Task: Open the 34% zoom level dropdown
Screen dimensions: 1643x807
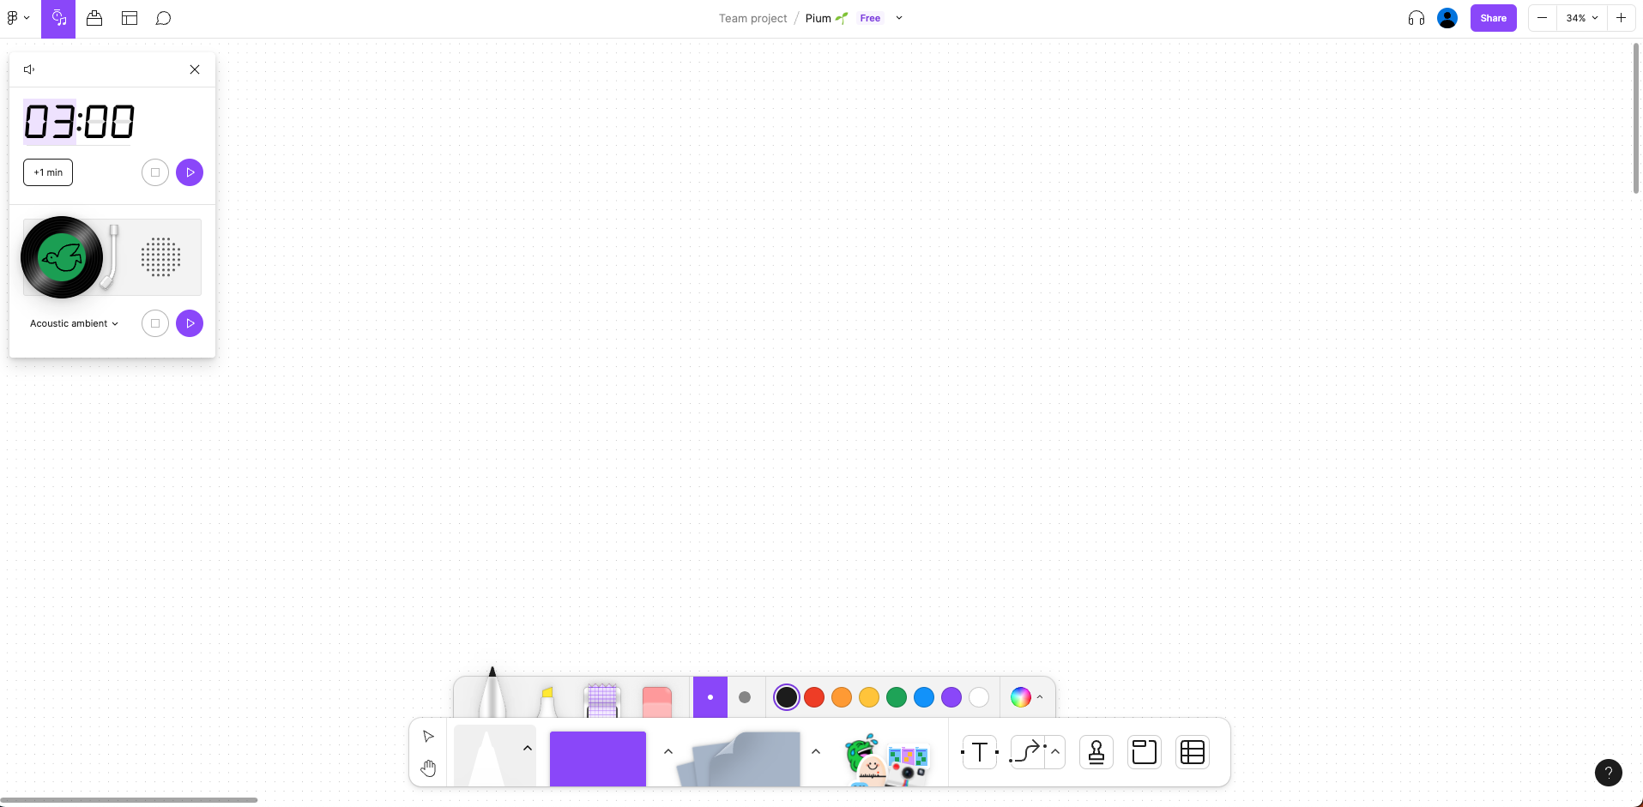Action: coord(1581,18)
